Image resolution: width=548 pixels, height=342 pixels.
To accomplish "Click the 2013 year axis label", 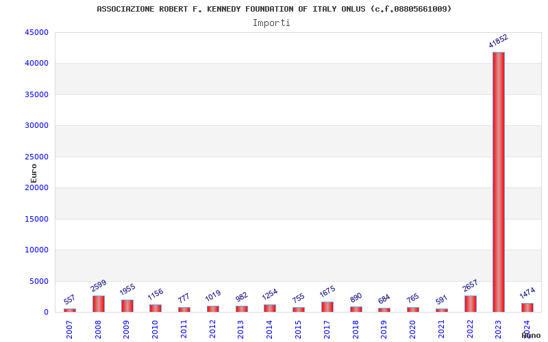I will (x=240, y=330).
